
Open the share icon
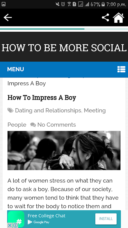click(x=106, y=17)
